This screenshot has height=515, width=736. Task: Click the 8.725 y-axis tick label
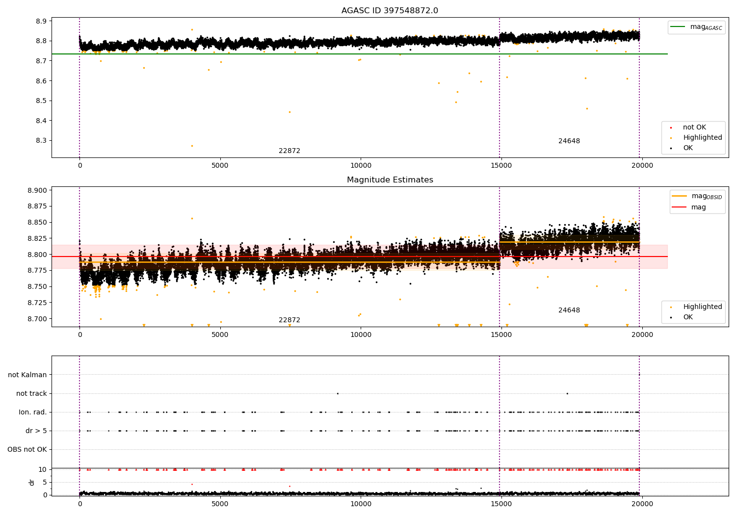tap(37, 303)
